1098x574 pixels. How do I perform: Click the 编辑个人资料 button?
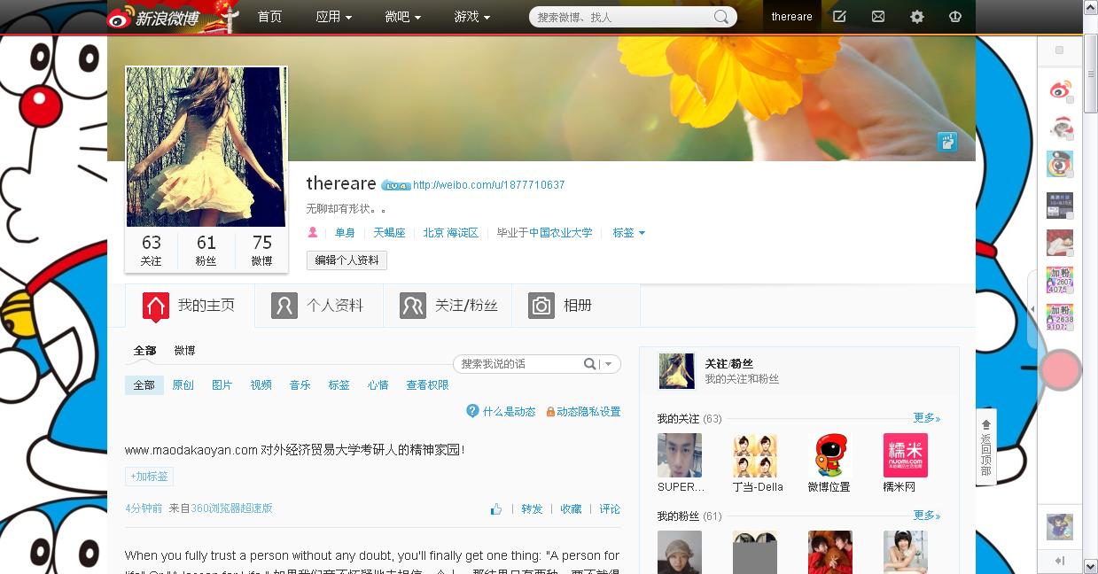coord(347,260)
